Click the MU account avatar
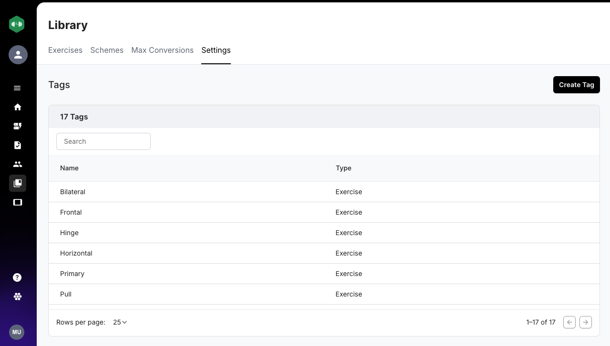Screen dimensions: 610x346 pos(17,332)
